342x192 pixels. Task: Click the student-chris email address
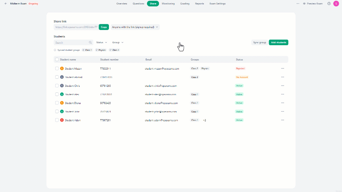[x=161, y=86]
